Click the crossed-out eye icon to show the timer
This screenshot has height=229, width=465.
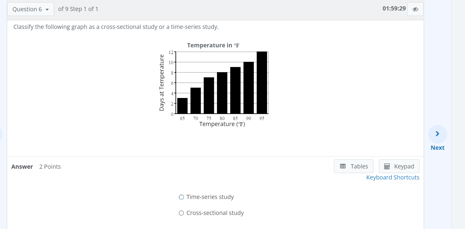415,9
